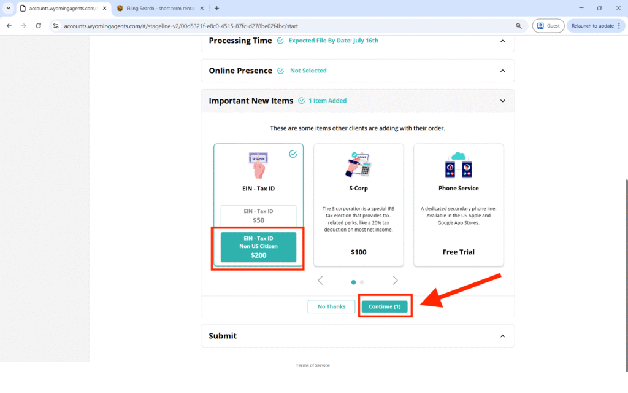Select EIN - Tax ID Non US Citizen $200
This screenshot has height=393, width=628.
pos(258,247)
